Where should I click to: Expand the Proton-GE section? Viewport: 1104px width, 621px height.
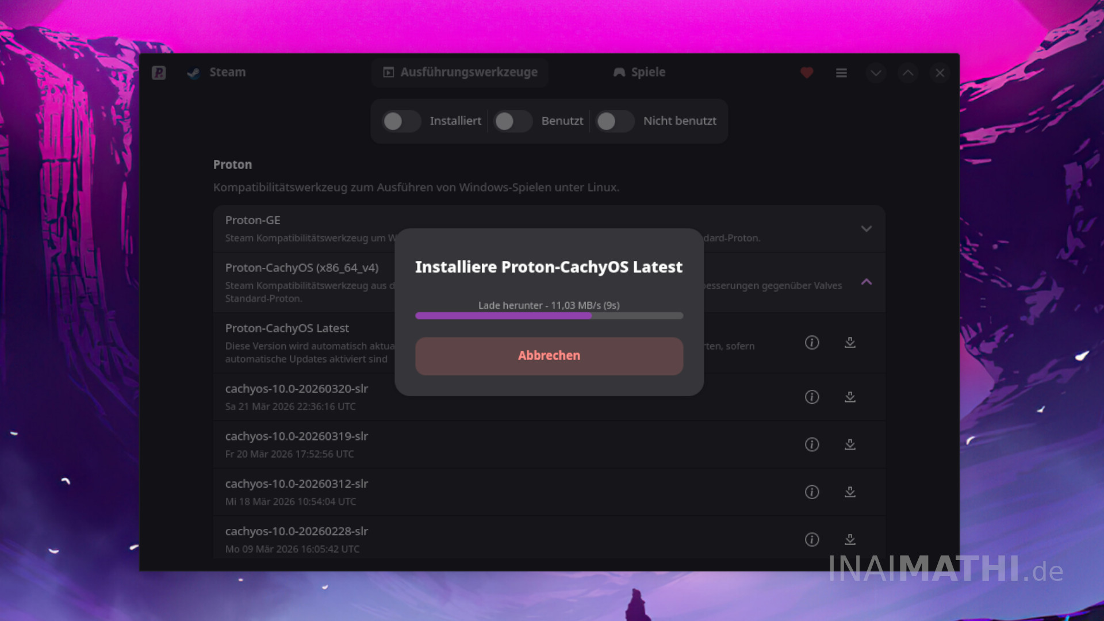866,229
